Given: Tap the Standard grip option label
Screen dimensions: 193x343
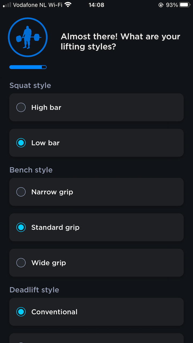Looking at the screenshot, I should click(55, 228).
